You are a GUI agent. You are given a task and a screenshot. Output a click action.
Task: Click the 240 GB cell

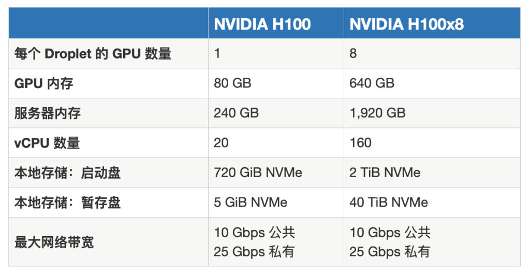(x=236, y=113)
